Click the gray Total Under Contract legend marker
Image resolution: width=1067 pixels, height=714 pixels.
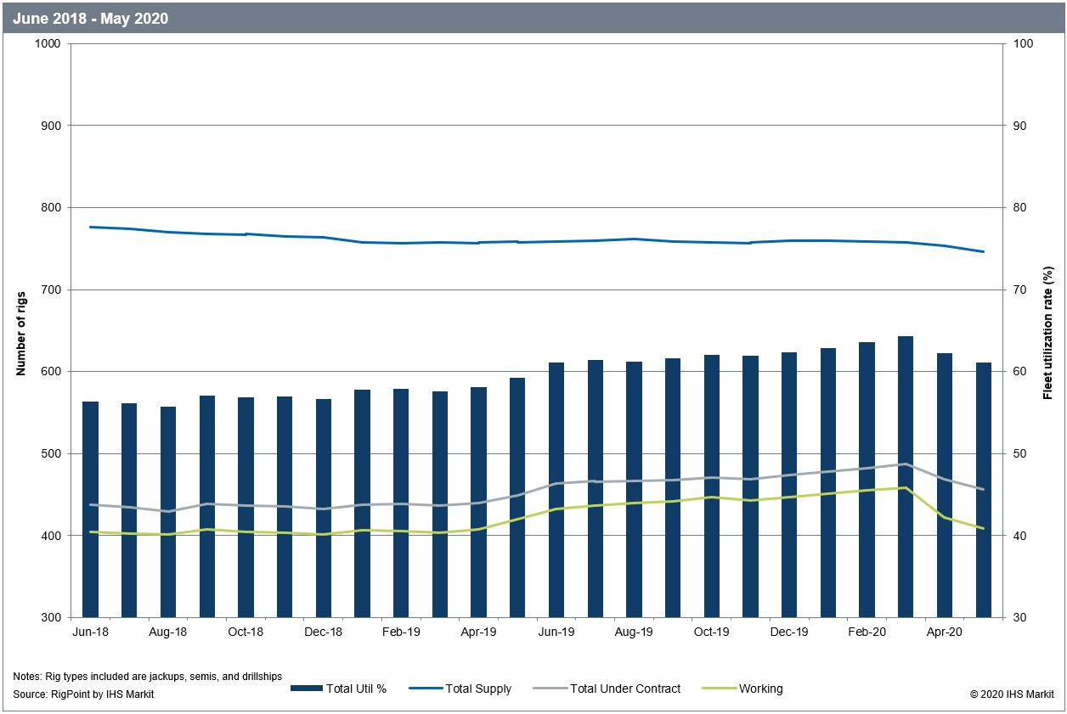(550, 689)
